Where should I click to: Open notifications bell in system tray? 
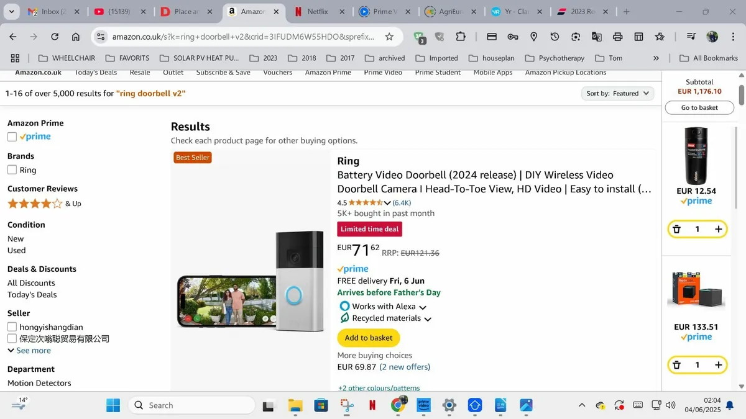pyautogui.click(x=729, y=405)
